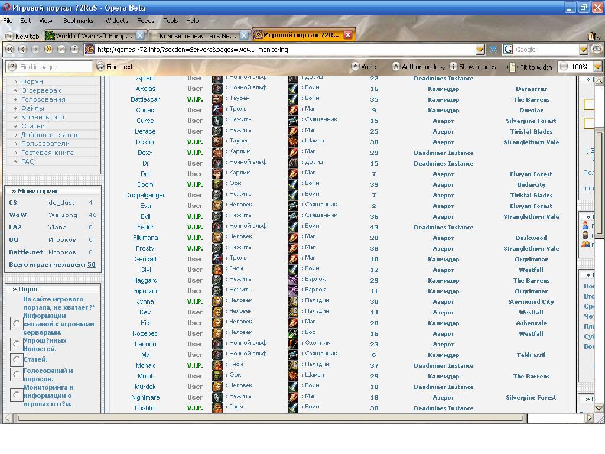Open a New tab

(22, 36)
